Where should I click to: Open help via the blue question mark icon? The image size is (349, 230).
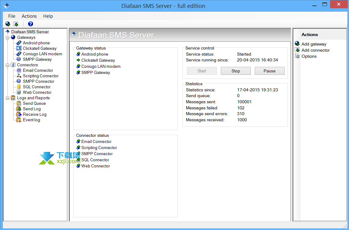point(31,24)
